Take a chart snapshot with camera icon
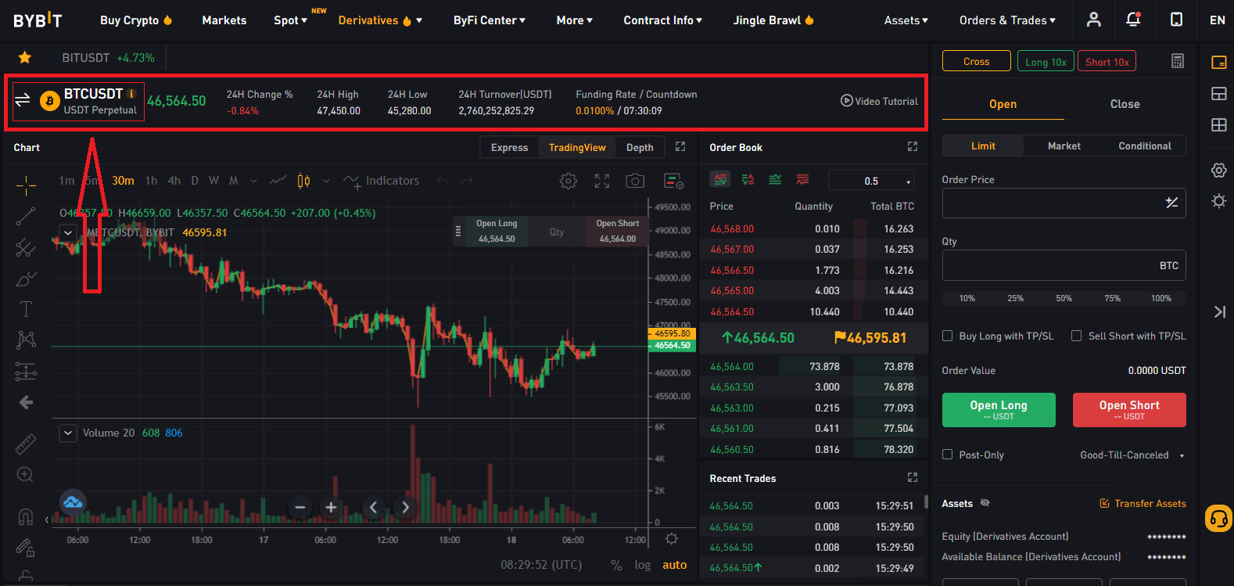 [635, 181]
